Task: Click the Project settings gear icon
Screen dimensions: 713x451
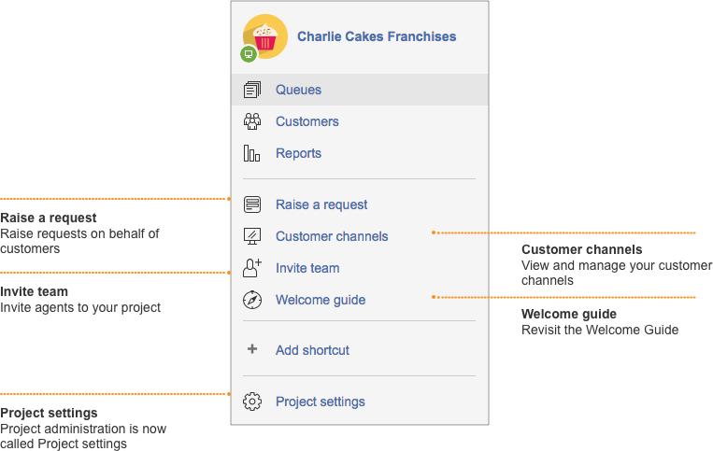Action: pos(251,402)
